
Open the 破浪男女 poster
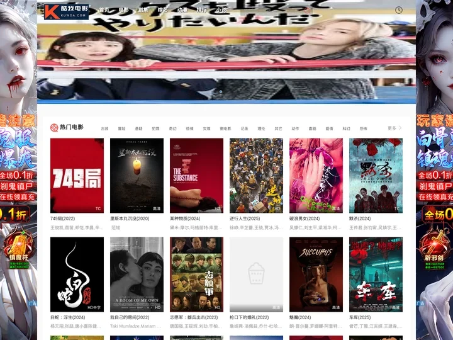coord(316,176)
